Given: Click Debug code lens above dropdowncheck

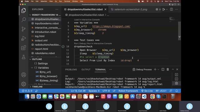Looking at the screenshot, I should coord(82,44).
